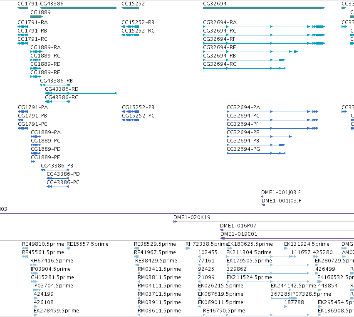Open EST IP03904.5prime
354x317 pixels.
pyautogui.click(x=51, y=269)
